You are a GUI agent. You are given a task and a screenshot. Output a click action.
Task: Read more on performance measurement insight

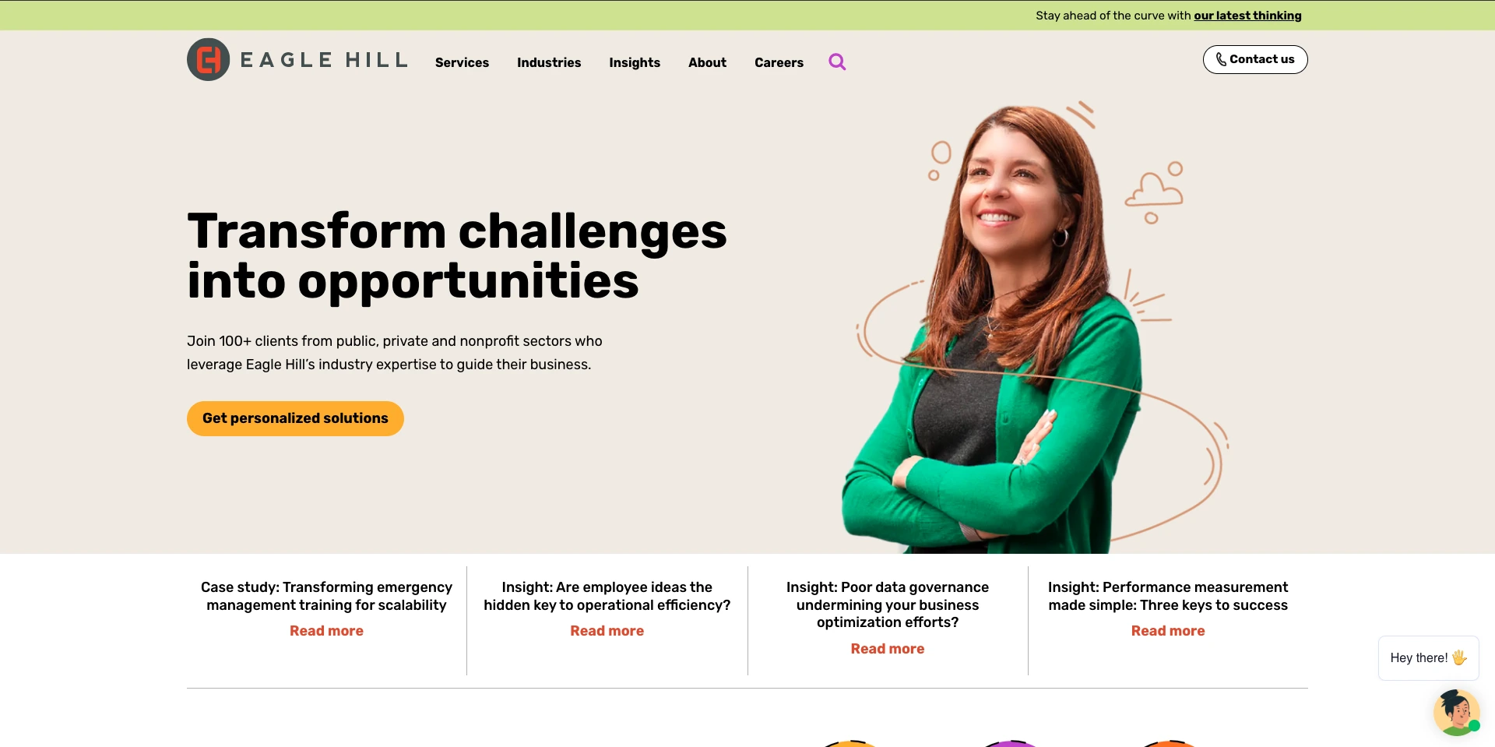1167,631
